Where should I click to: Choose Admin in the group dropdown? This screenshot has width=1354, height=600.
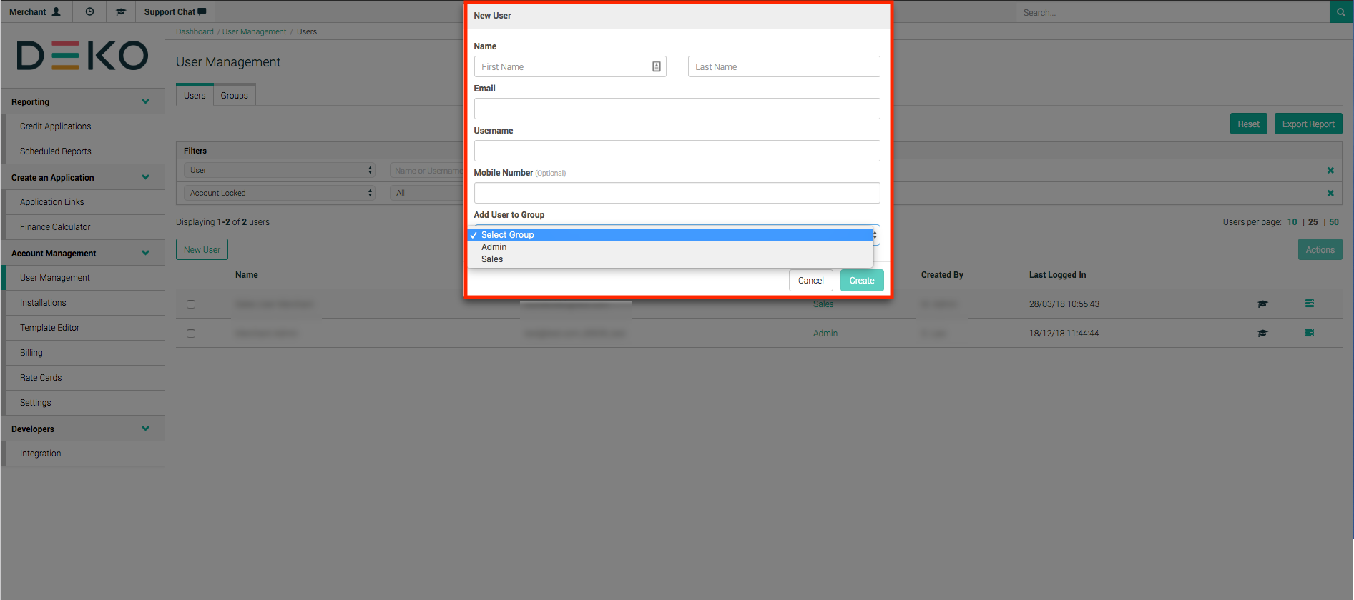pyautogui.click(x=671, y=247)
